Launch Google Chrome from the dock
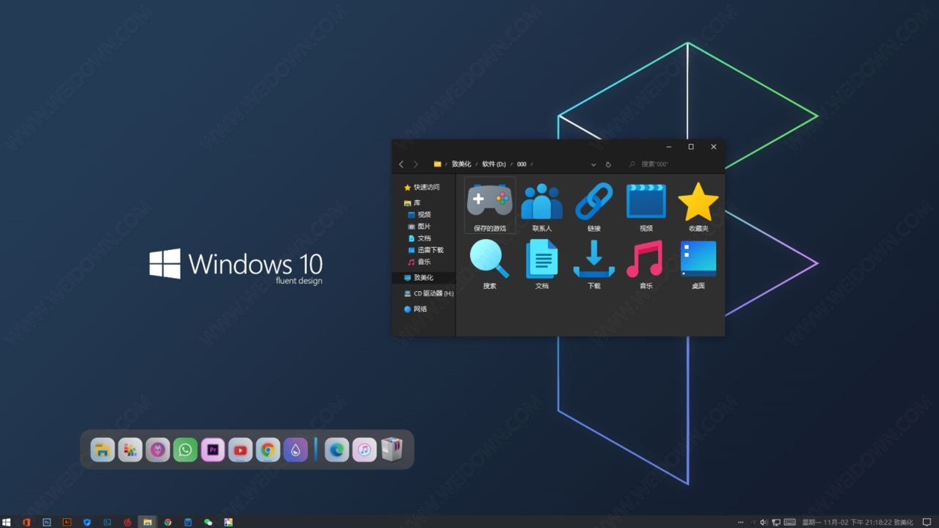The width and height of the screenshot is (939, 528). [268, 450]
